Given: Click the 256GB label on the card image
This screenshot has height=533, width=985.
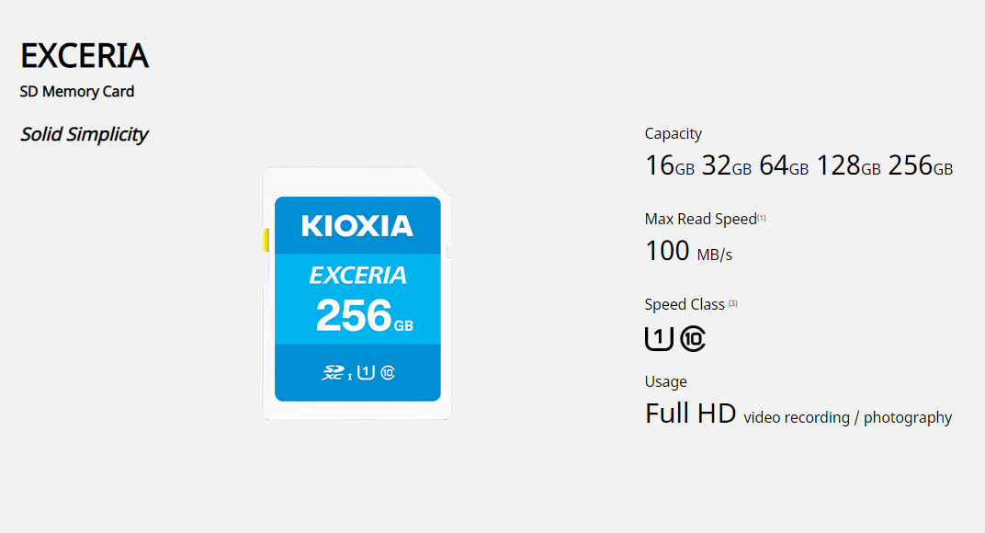Looking at the screenshot, I should coord(365,315).
